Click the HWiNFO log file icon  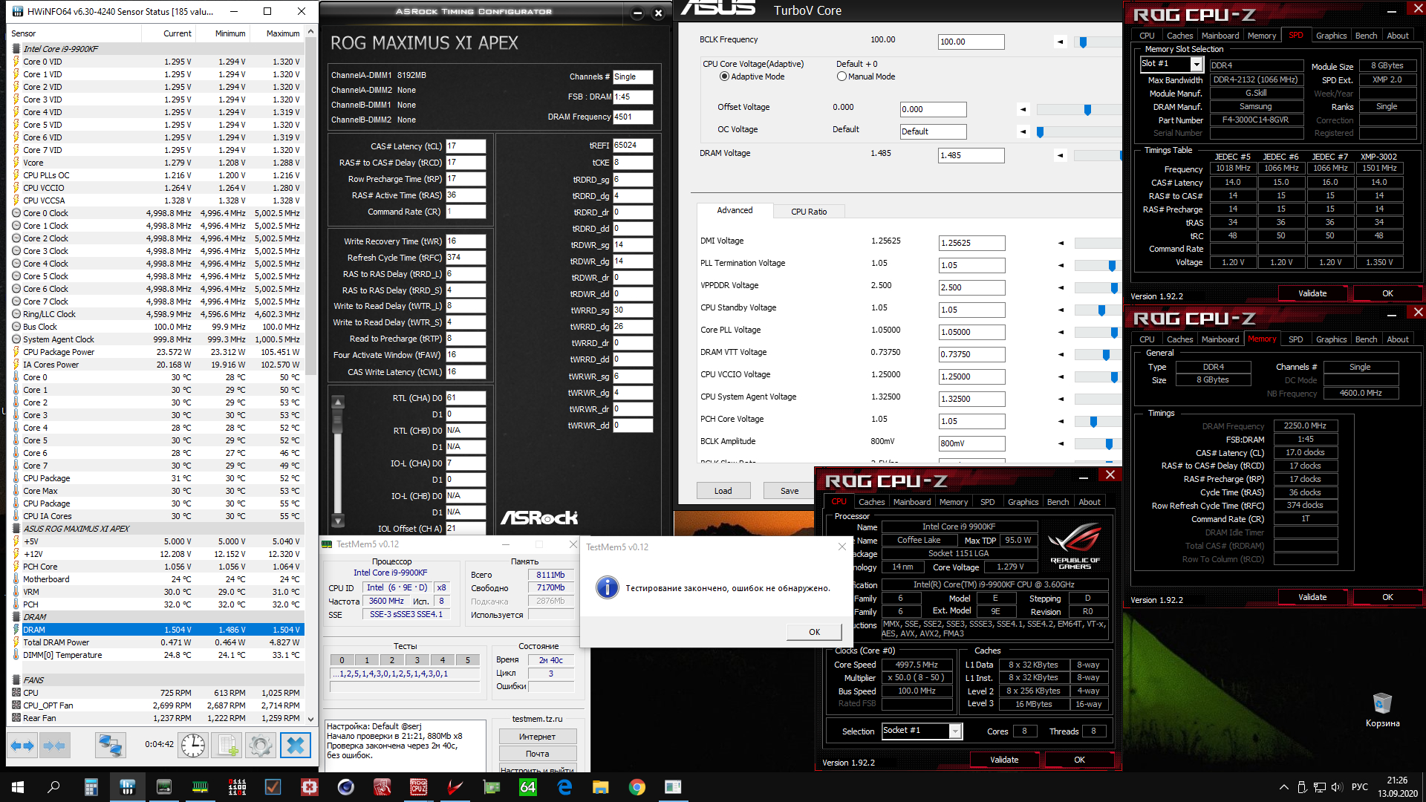[227, 745]
